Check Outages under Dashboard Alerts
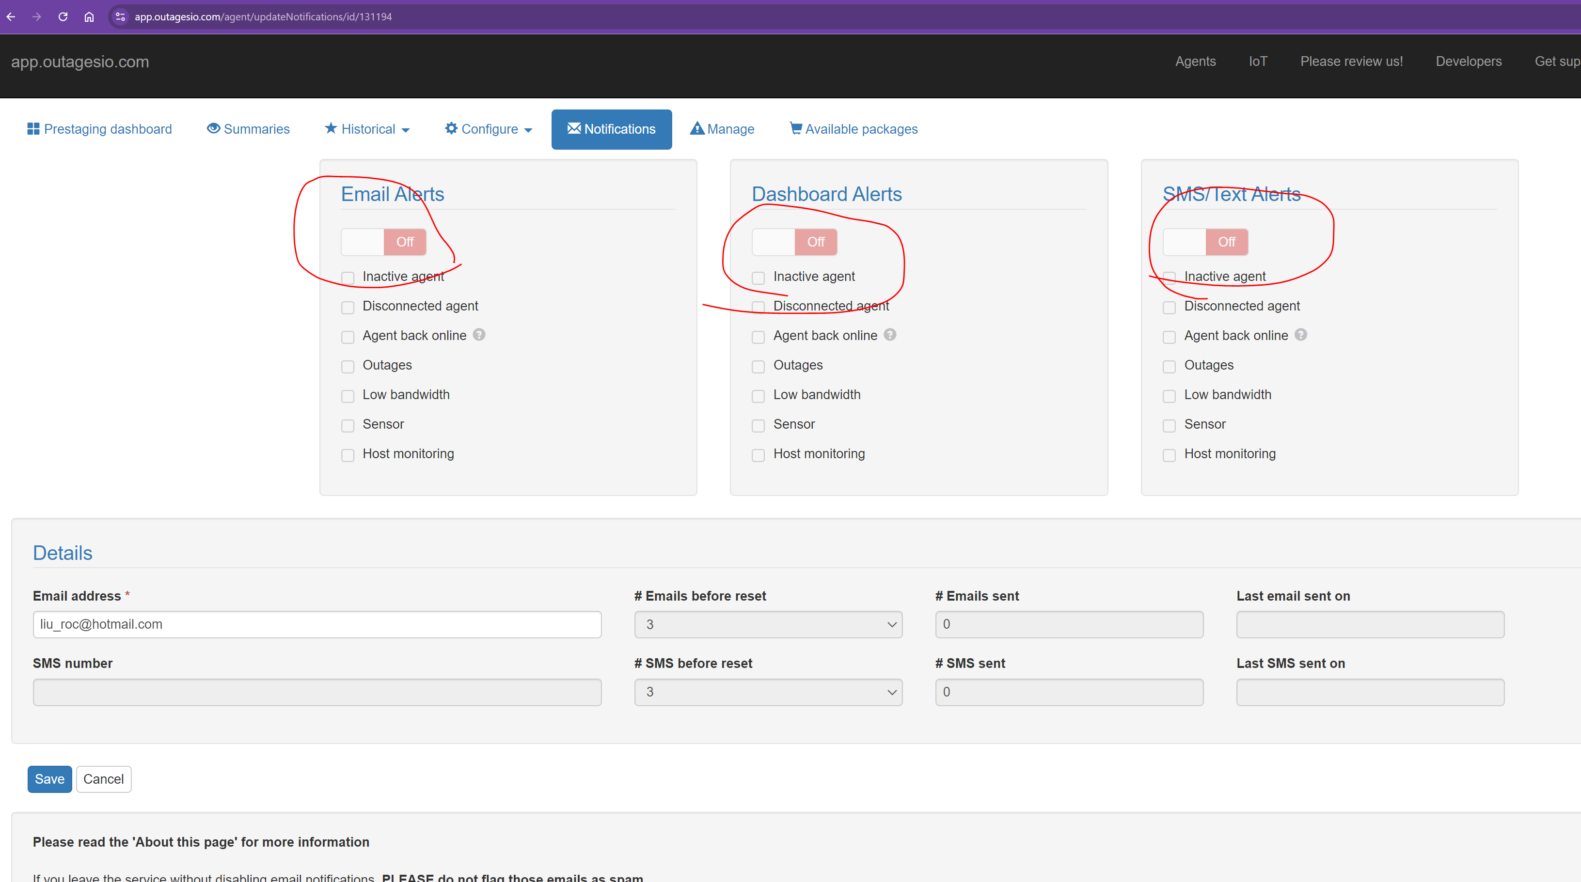The width and height of the screenshot is (1581, 882). (759, 366)
